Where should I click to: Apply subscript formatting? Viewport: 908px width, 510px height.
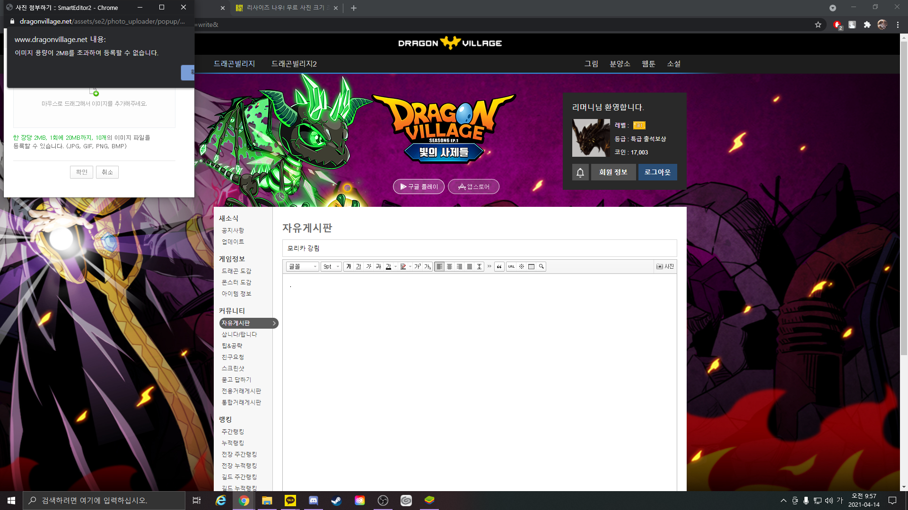(428, 267)
